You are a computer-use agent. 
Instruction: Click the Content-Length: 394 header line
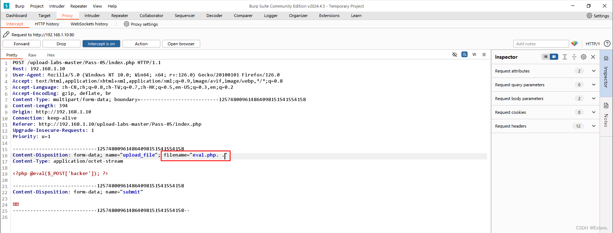pyautogui.click(x=40, y=106)
